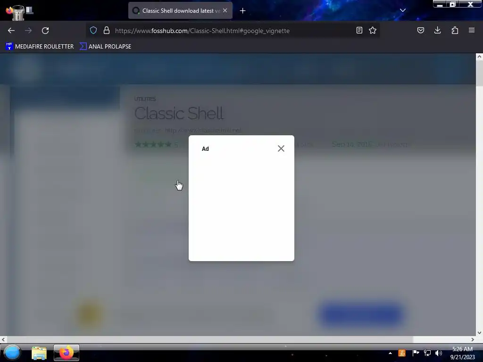The image size is (483, 362).
Task: Close the Ad popup with X
Action: pos(281,148)
